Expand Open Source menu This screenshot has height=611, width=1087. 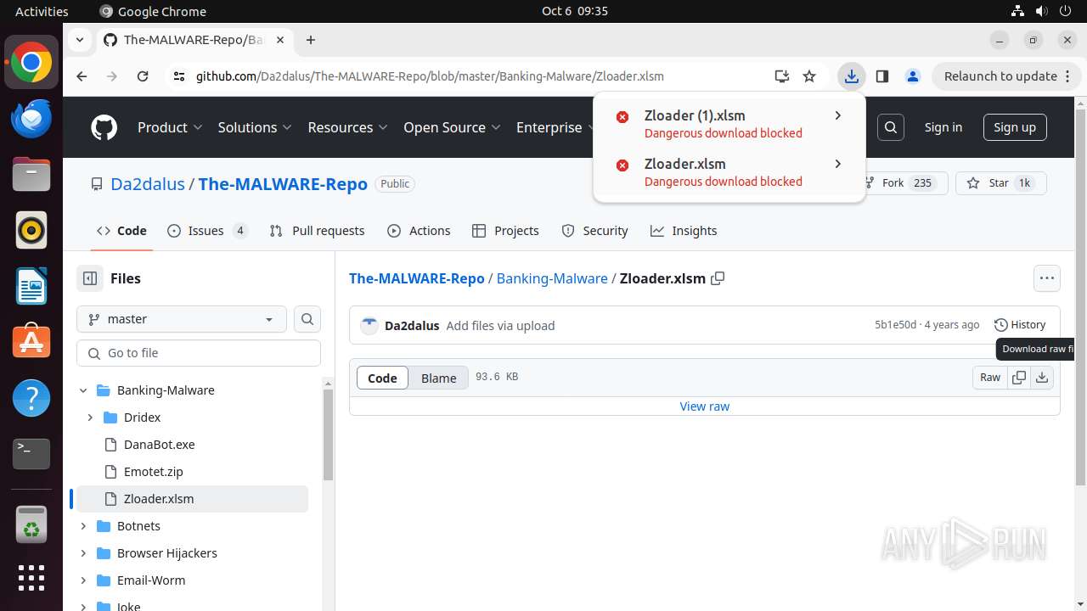(x=453, y=127)
